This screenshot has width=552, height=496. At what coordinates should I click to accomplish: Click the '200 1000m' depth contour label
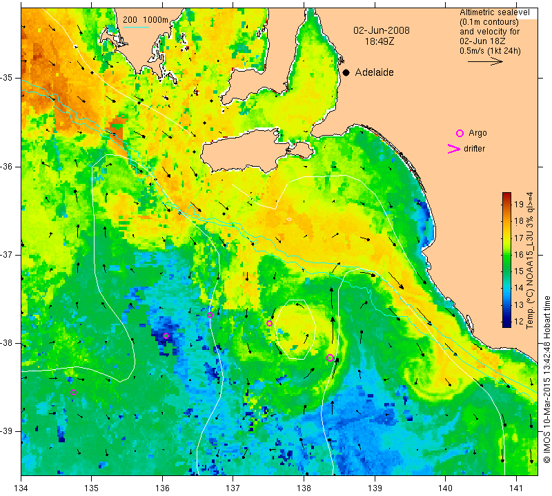pyautogui.click(x=146, y=20)
